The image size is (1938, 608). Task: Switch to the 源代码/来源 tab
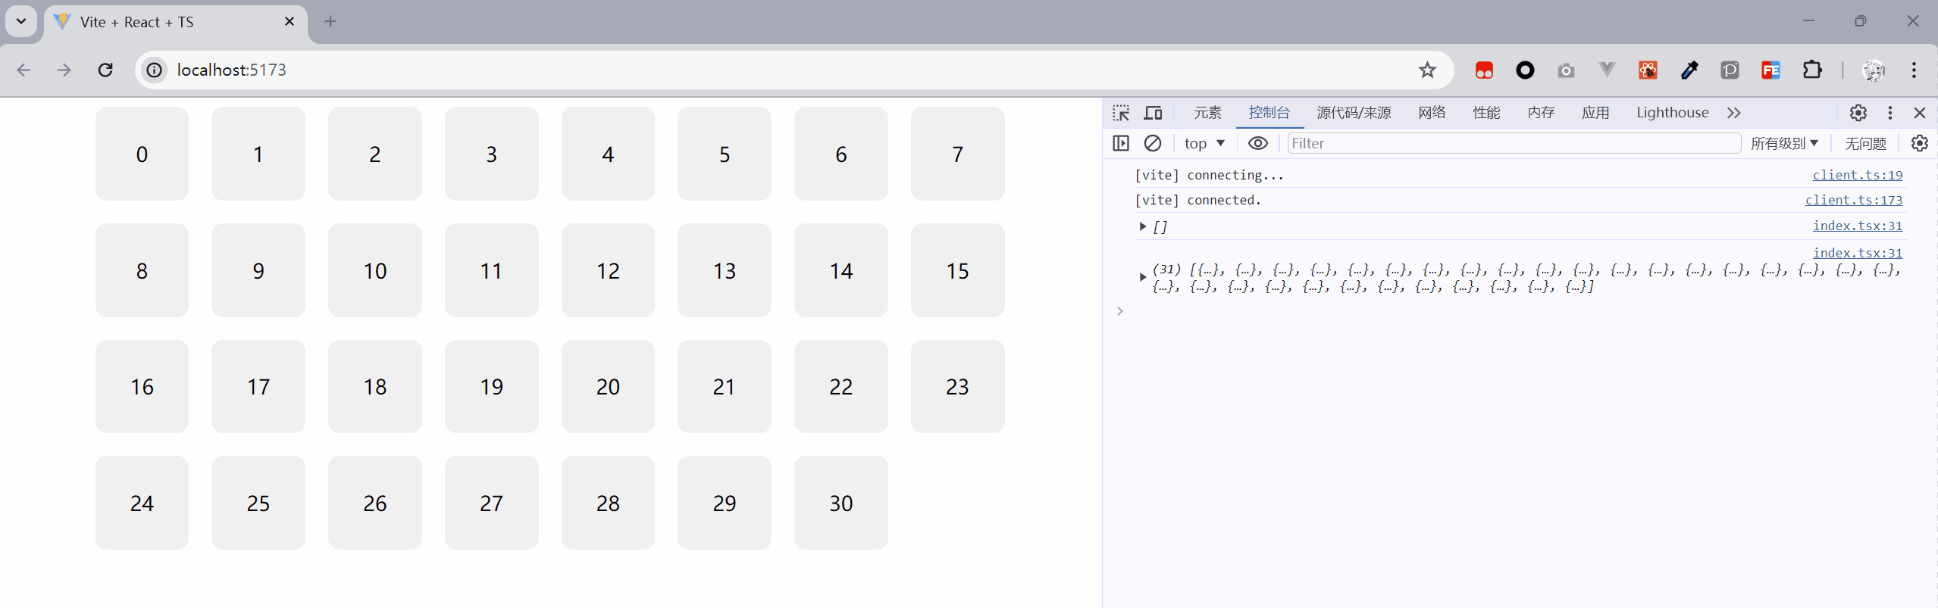[1354, 113]
